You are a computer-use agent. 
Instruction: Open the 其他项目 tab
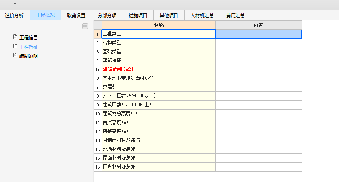[x=169, y=16]
